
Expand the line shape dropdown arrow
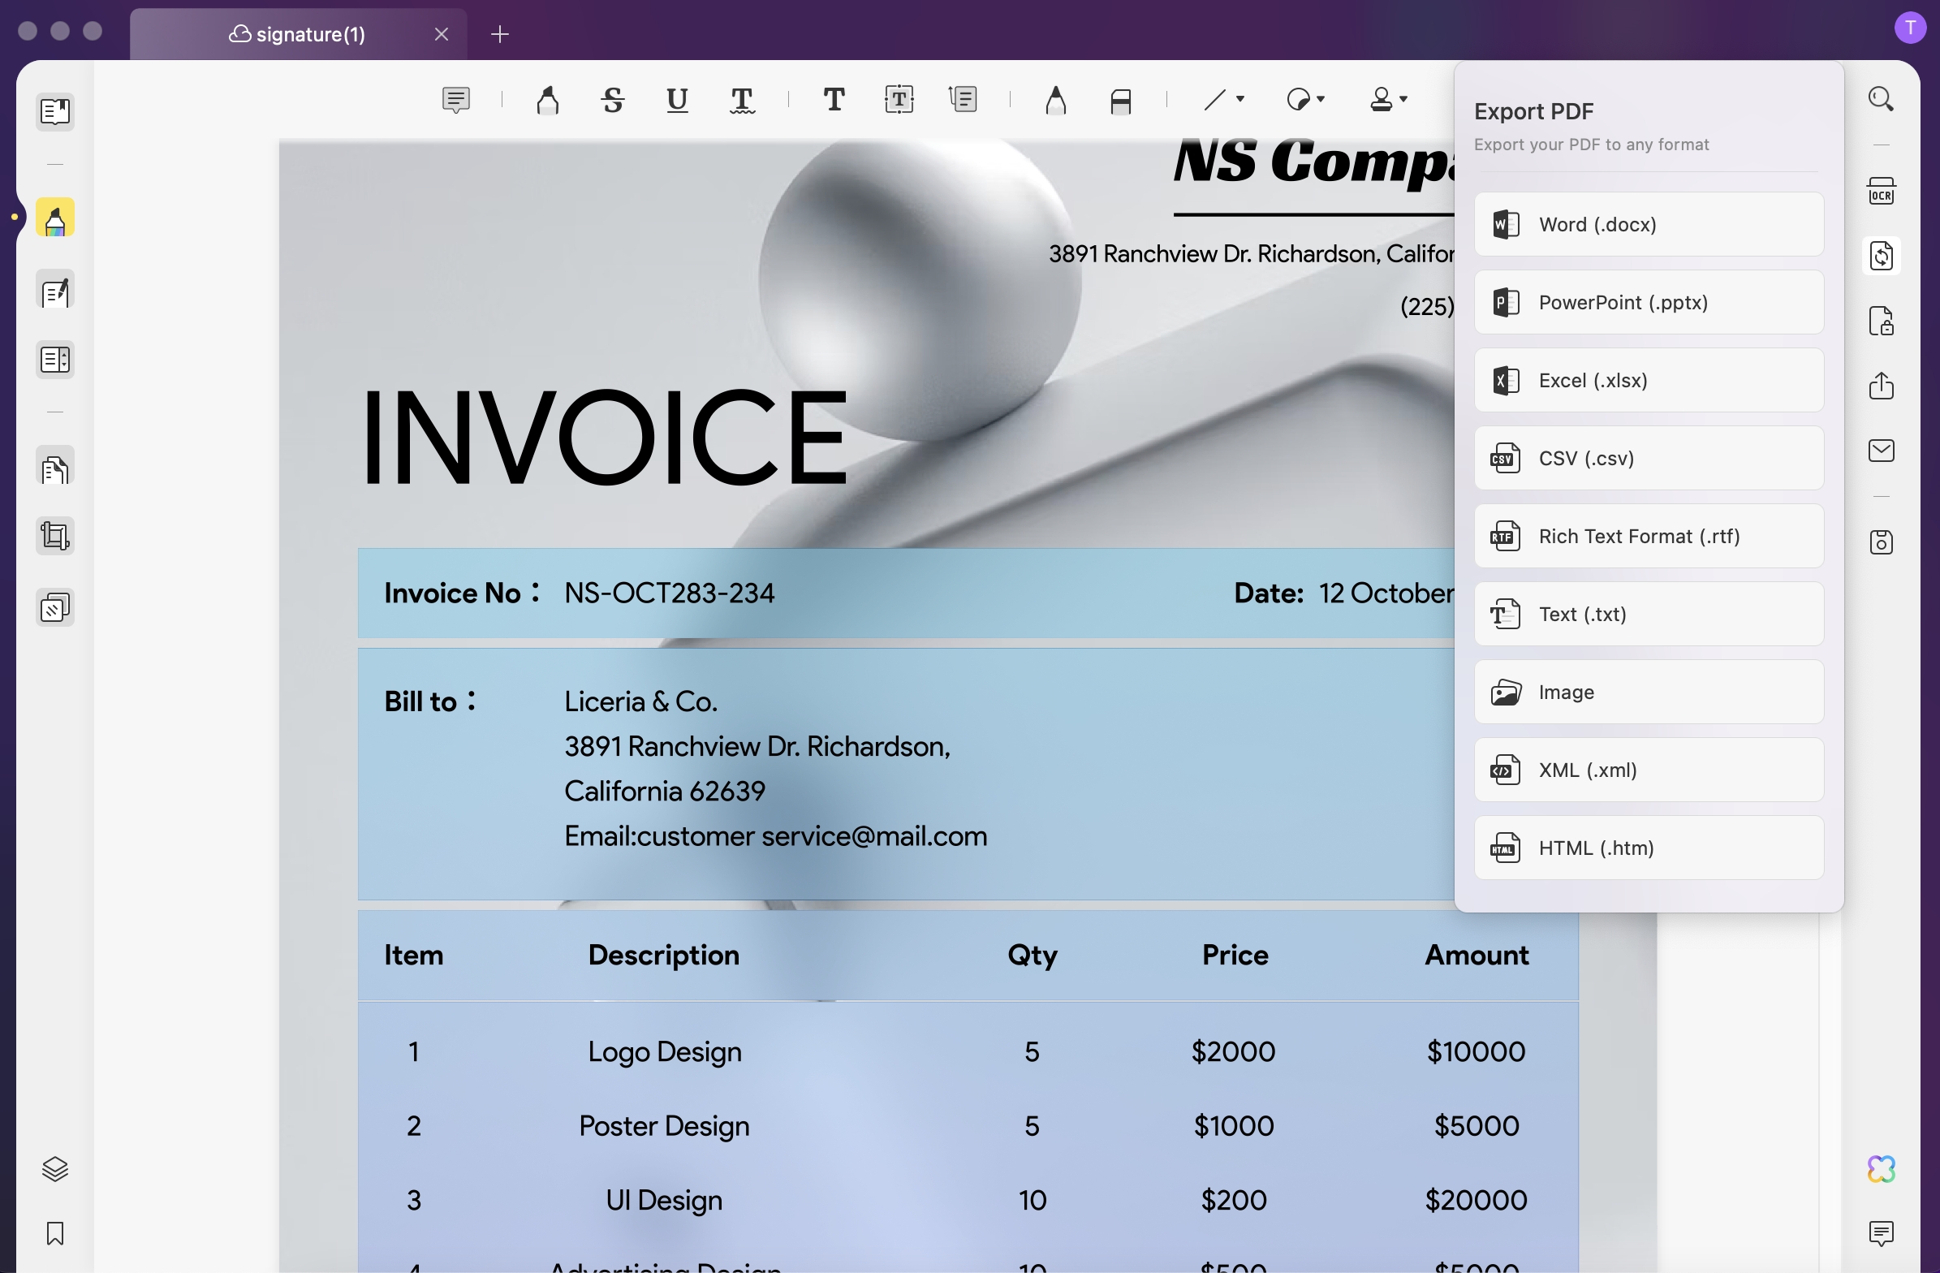click(1239, 100)
